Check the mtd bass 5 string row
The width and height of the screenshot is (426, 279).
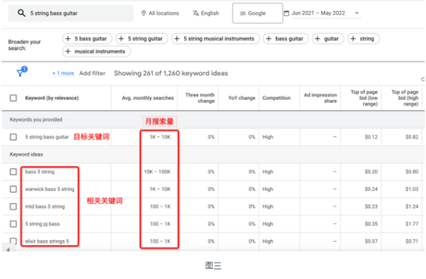click(14, 206)
